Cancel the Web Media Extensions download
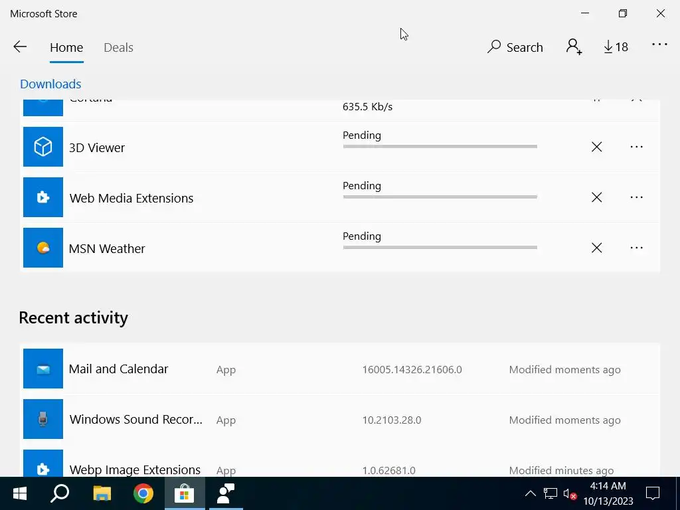The width and height of the screenshot is (680, 510). pos(597,197)
